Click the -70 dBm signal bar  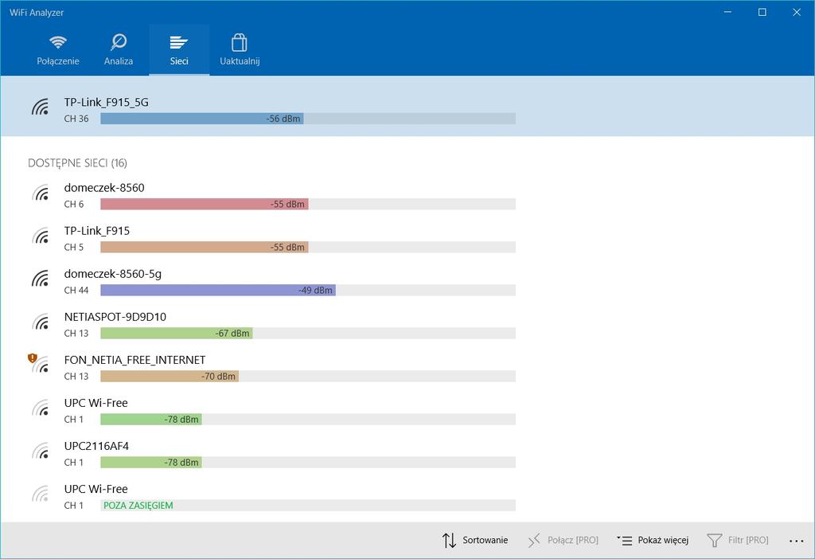[170, 377]
